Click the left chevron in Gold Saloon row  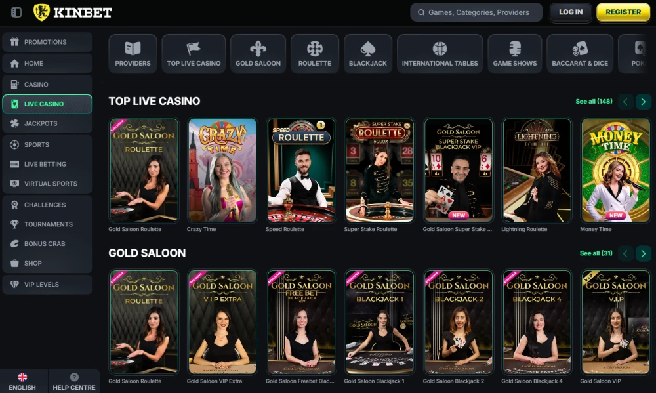(624, 253)
